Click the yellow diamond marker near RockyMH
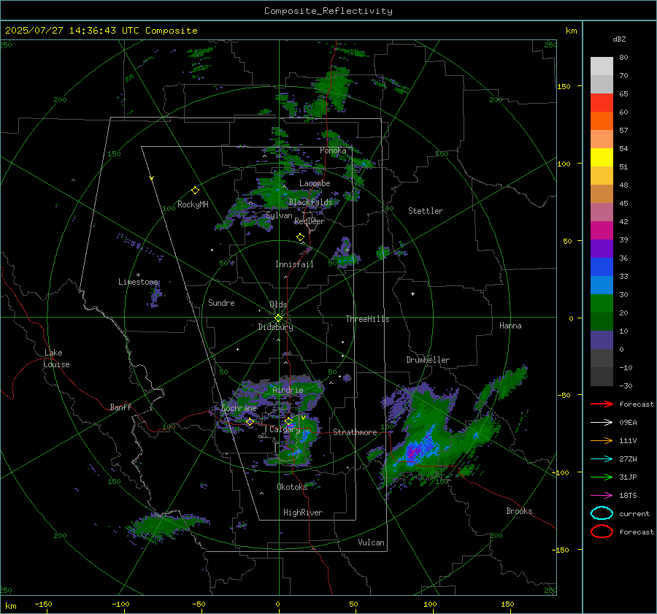The height and width of the screenshot is (614, 657). (195, 191)
